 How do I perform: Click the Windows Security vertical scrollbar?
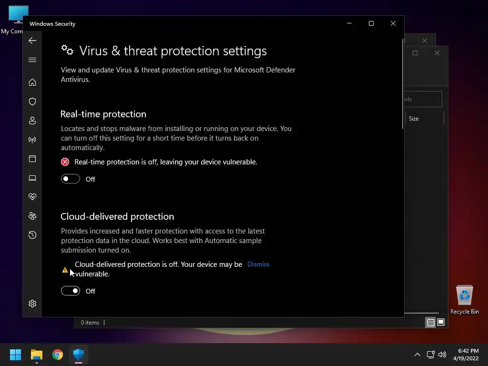point(403,84)
